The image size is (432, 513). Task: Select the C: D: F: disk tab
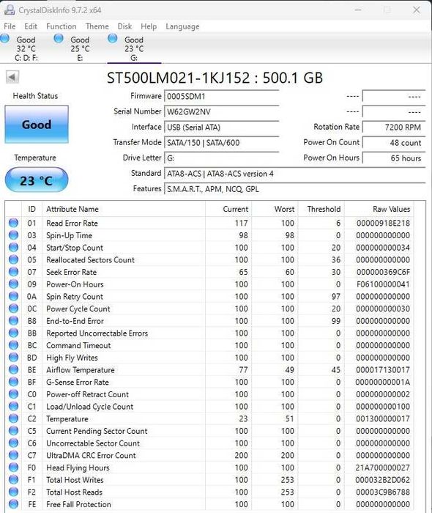(26, 48)
